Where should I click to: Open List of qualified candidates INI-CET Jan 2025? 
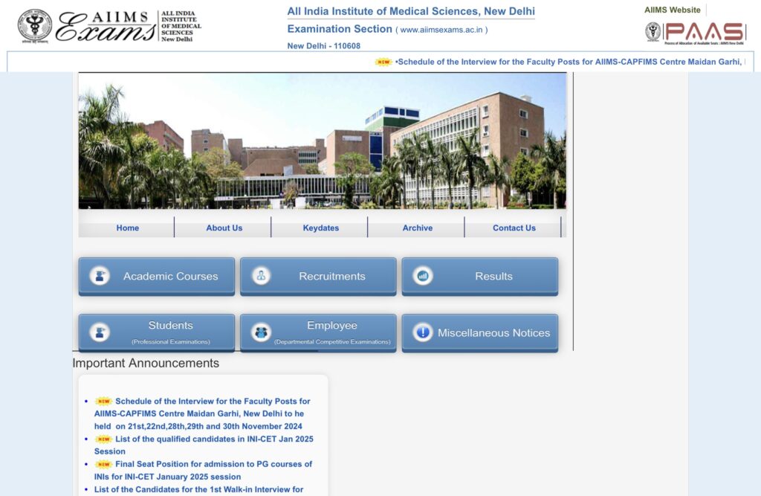[204, 445]
